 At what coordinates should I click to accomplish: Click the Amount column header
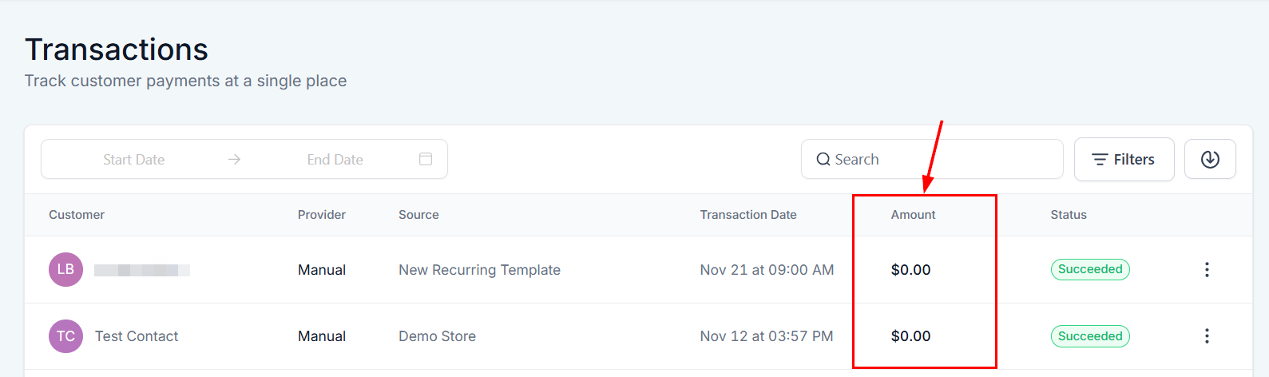(913, 215)
